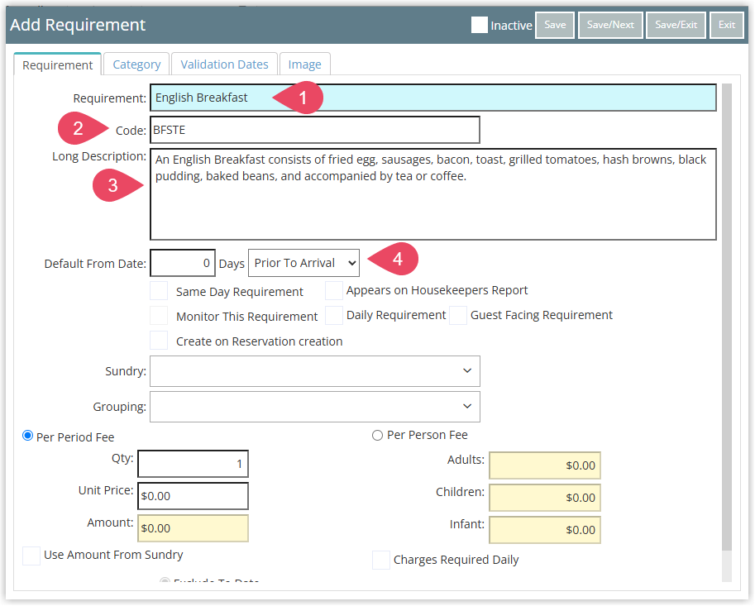Tick Monitor This Requirement checkbox

point(159,316)
